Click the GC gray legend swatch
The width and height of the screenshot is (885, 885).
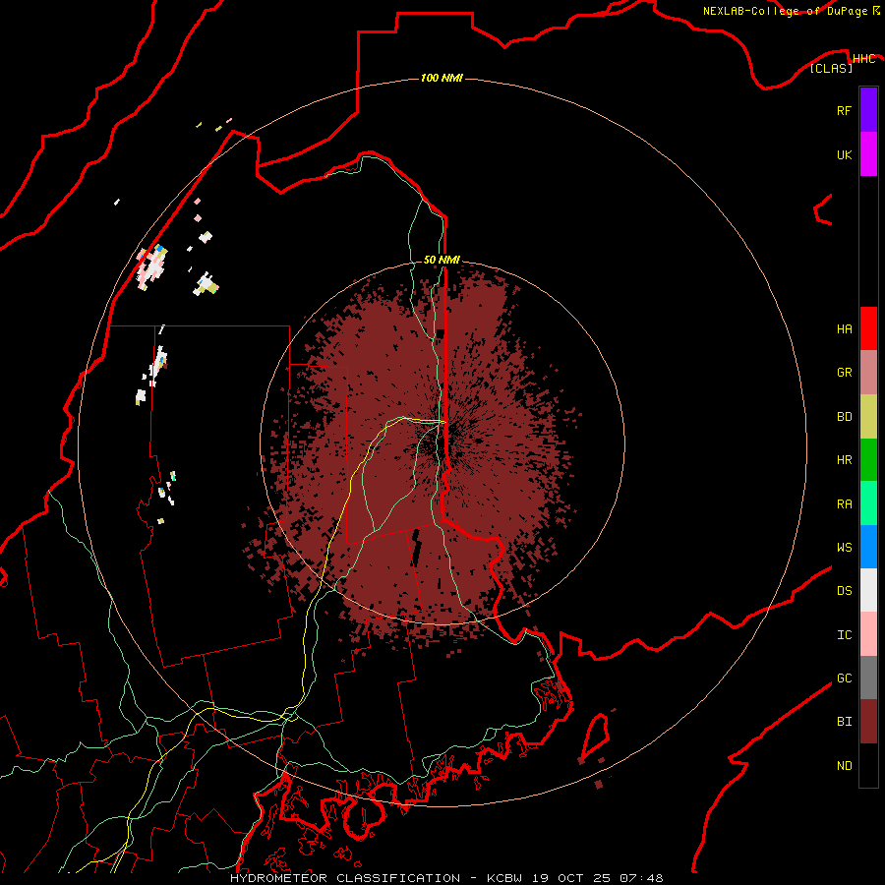coord(868,678)
